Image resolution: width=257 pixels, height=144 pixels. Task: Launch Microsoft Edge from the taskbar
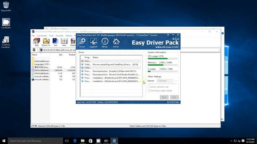[x=75, y=141]
